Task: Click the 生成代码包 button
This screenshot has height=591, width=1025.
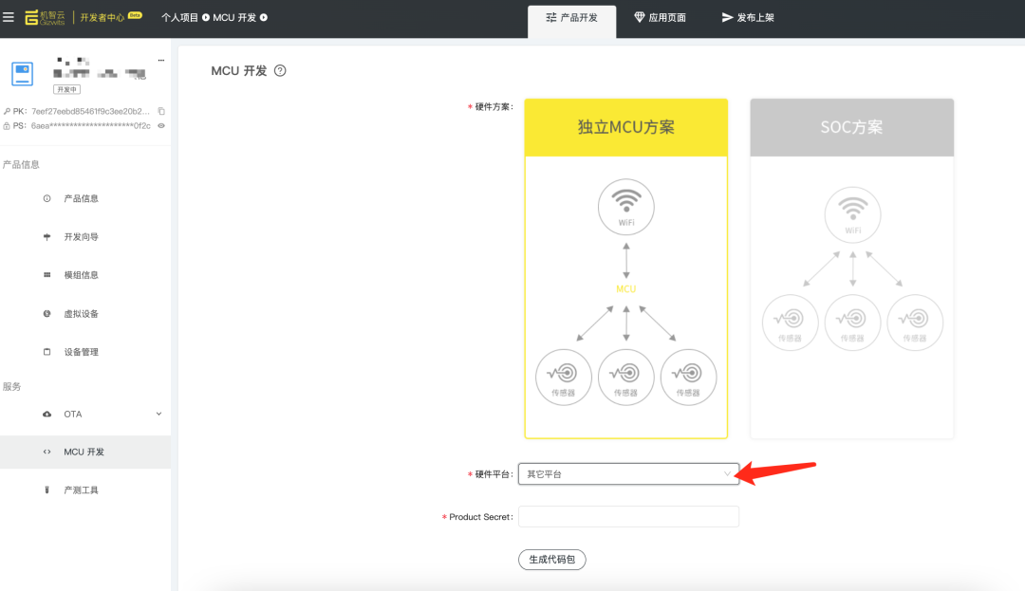Action: pyautogui.click(x=552, y=560)
